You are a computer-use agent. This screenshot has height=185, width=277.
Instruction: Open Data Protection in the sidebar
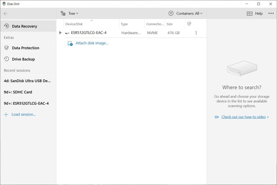click(x=28, y=48)
